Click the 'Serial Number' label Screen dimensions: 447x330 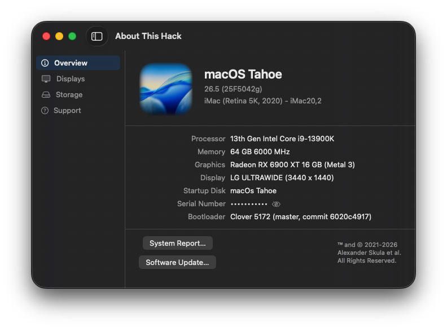[201, 203]
